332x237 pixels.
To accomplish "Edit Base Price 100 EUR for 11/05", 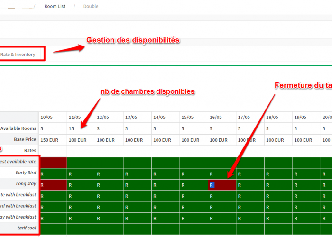I will click(x=81, y=140).
